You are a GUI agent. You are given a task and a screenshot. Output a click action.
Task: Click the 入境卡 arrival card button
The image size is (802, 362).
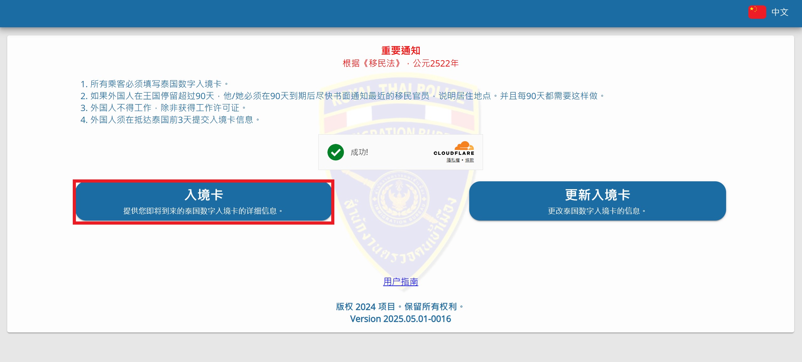click(204, 201)
